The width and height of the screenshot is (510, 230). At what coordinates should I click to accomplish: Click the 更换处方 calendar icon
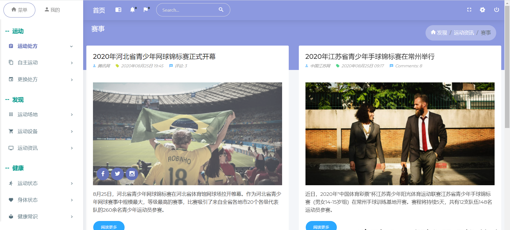(11, 79)
